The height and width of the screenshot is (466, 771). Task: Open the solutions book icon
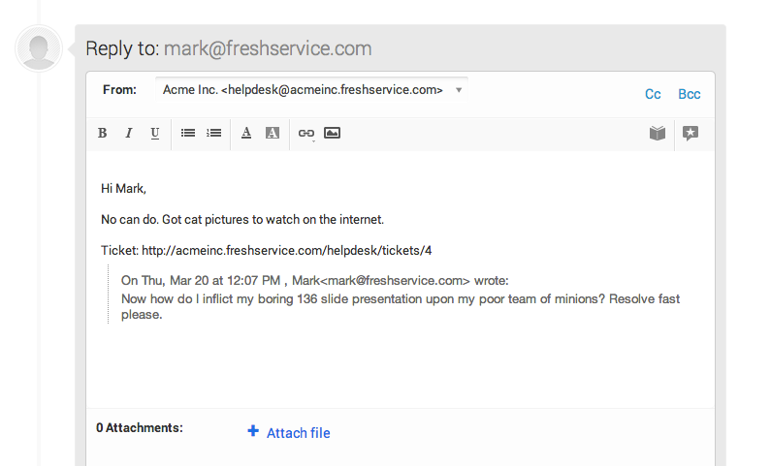[x=658, y=134]
